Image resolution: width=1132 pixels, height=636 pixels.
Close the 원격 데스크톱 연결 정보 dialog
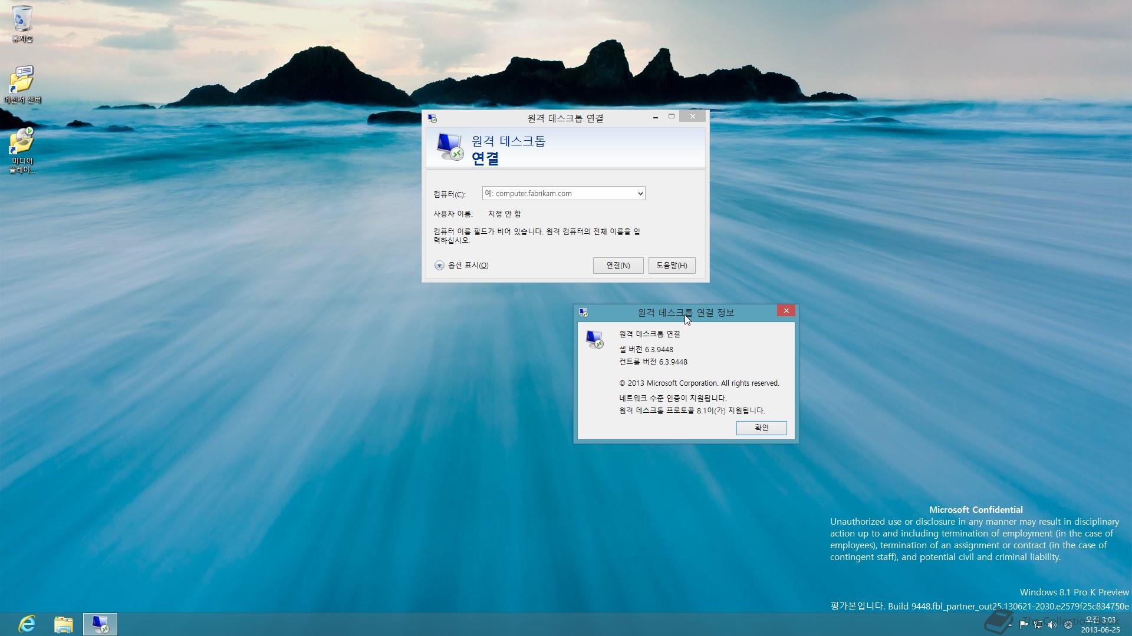[x=786, y=310]
